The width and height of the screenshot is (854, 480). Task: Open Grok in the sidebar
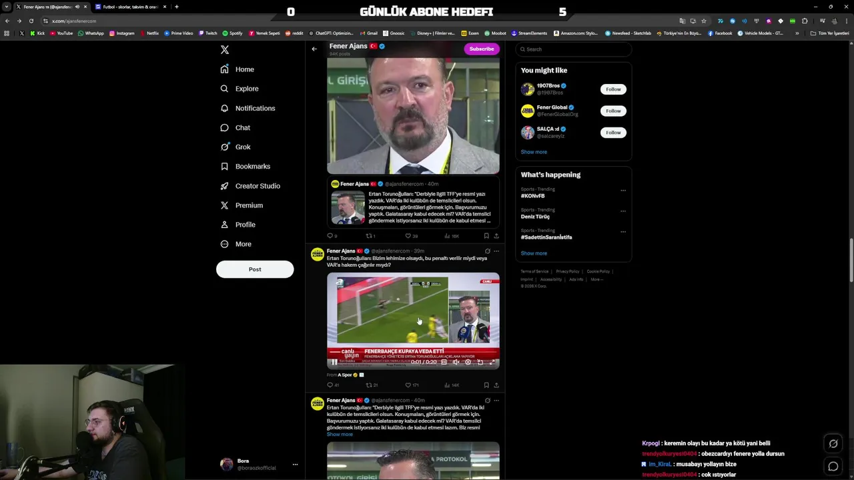pos(236,147)
